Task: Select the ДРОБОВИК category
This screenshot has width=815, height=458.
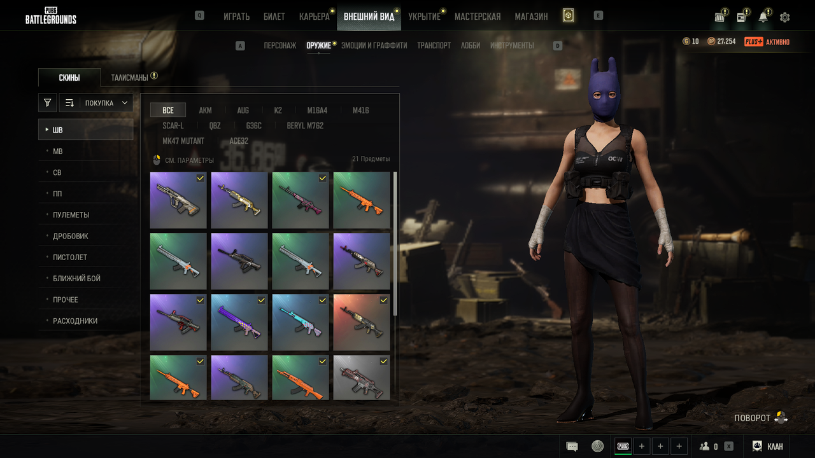Action: coord(85,236)
